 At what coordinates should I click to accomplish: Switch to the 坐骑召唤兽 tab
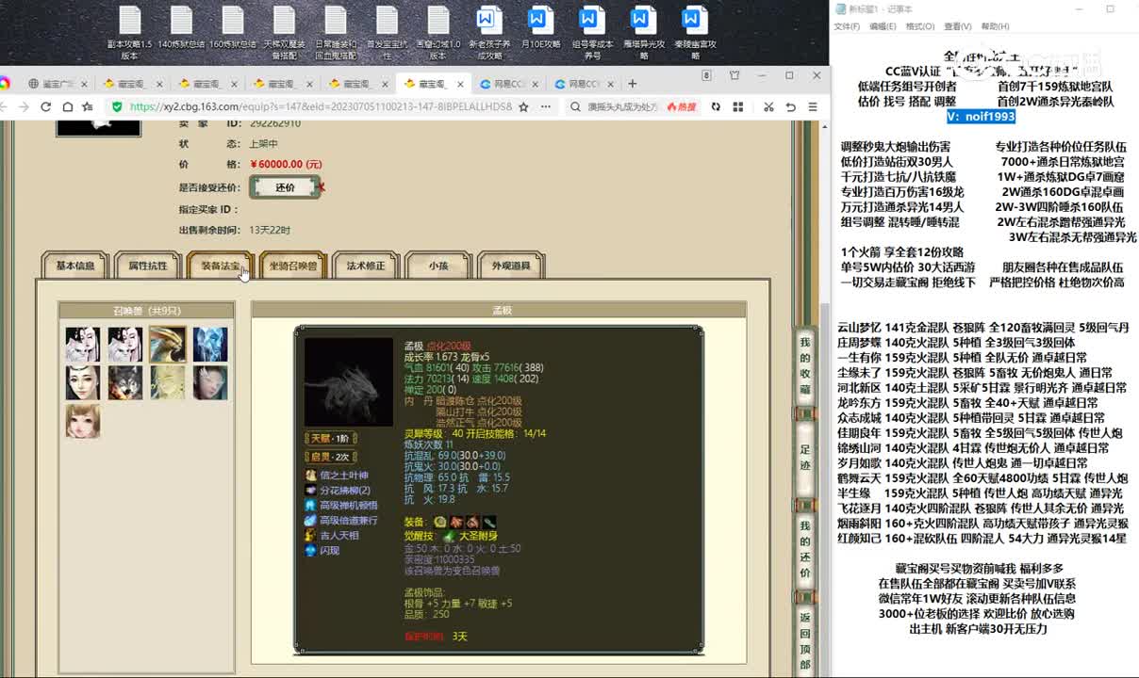click(x=292, y=266)
